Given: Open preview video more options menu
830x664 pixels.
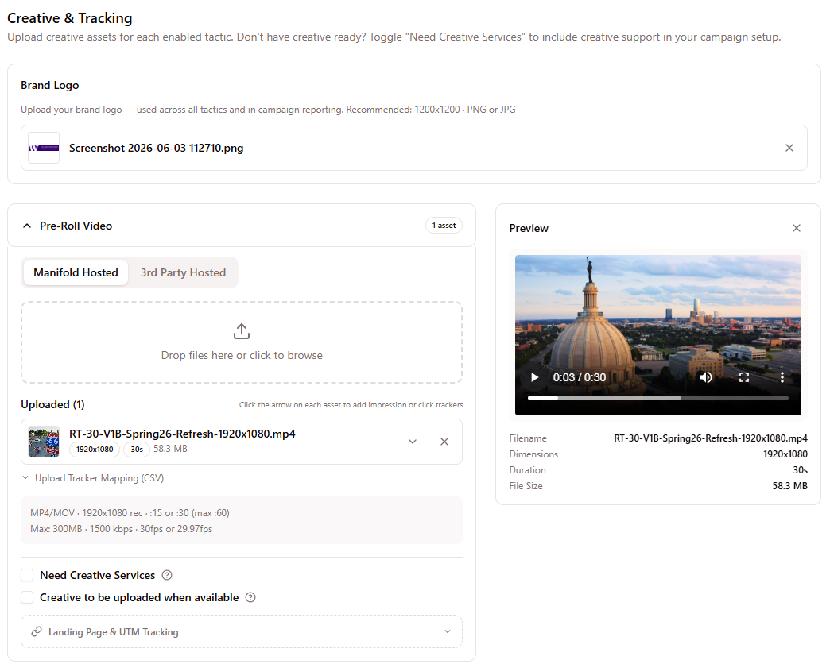Looking at the screenshot, I should 782,377.
